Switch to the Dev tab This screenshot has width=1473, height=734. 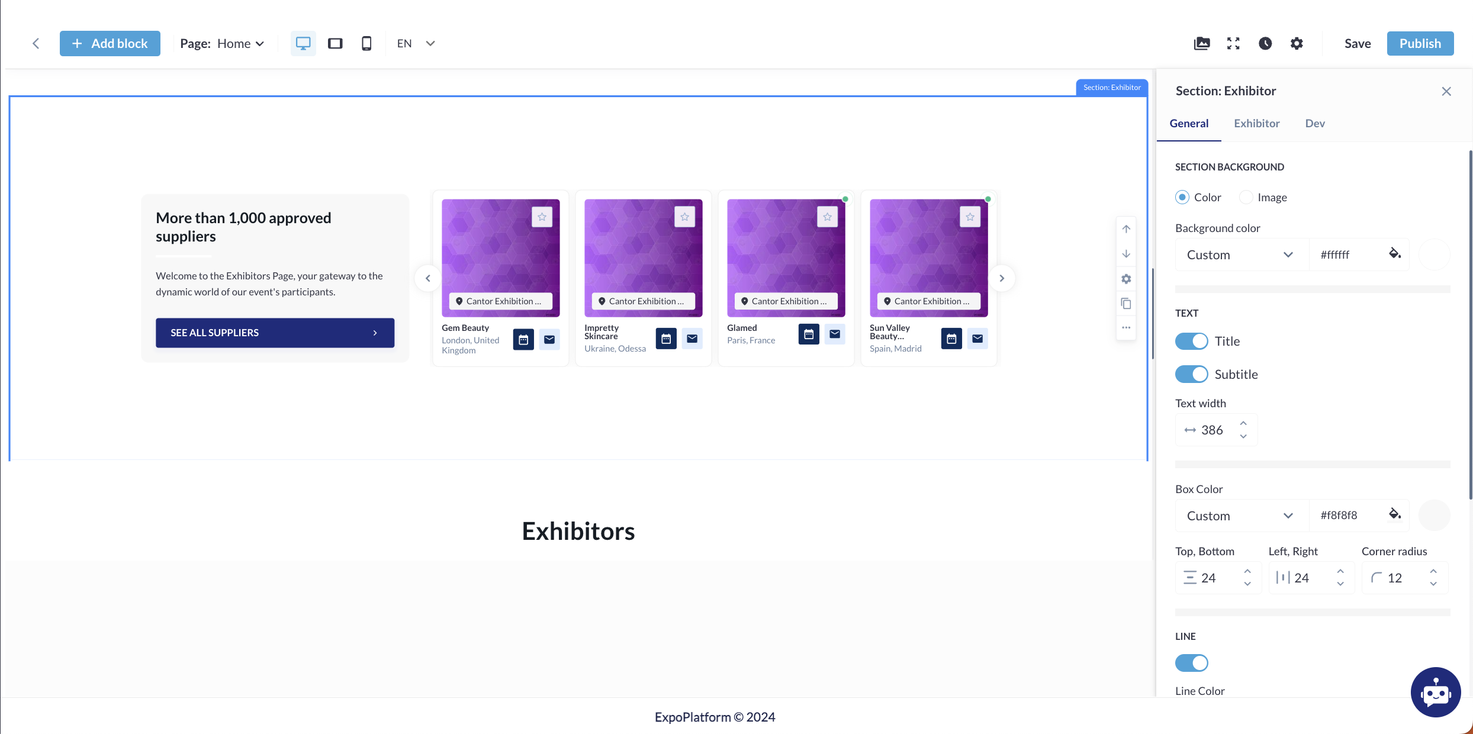1315,123
